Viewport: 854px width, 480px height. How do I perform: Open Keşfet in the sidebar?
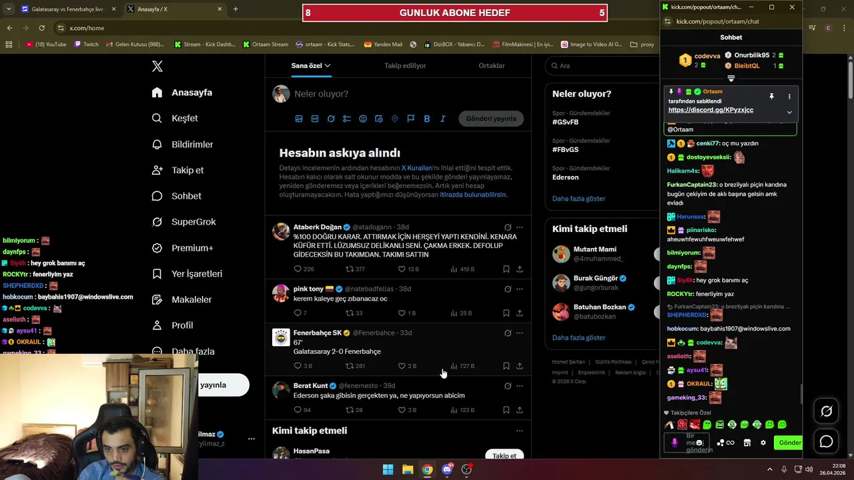tap(175, 118)
